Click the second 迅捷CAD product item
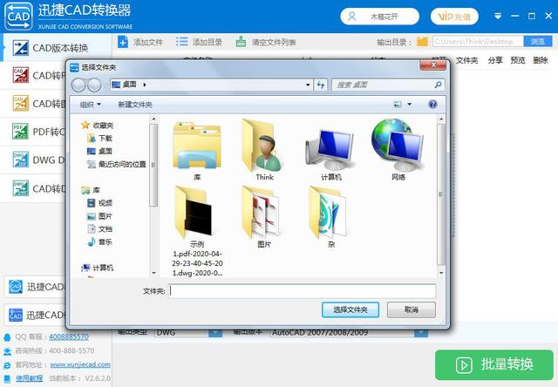The image size is (558, 387). pos(35,315)
